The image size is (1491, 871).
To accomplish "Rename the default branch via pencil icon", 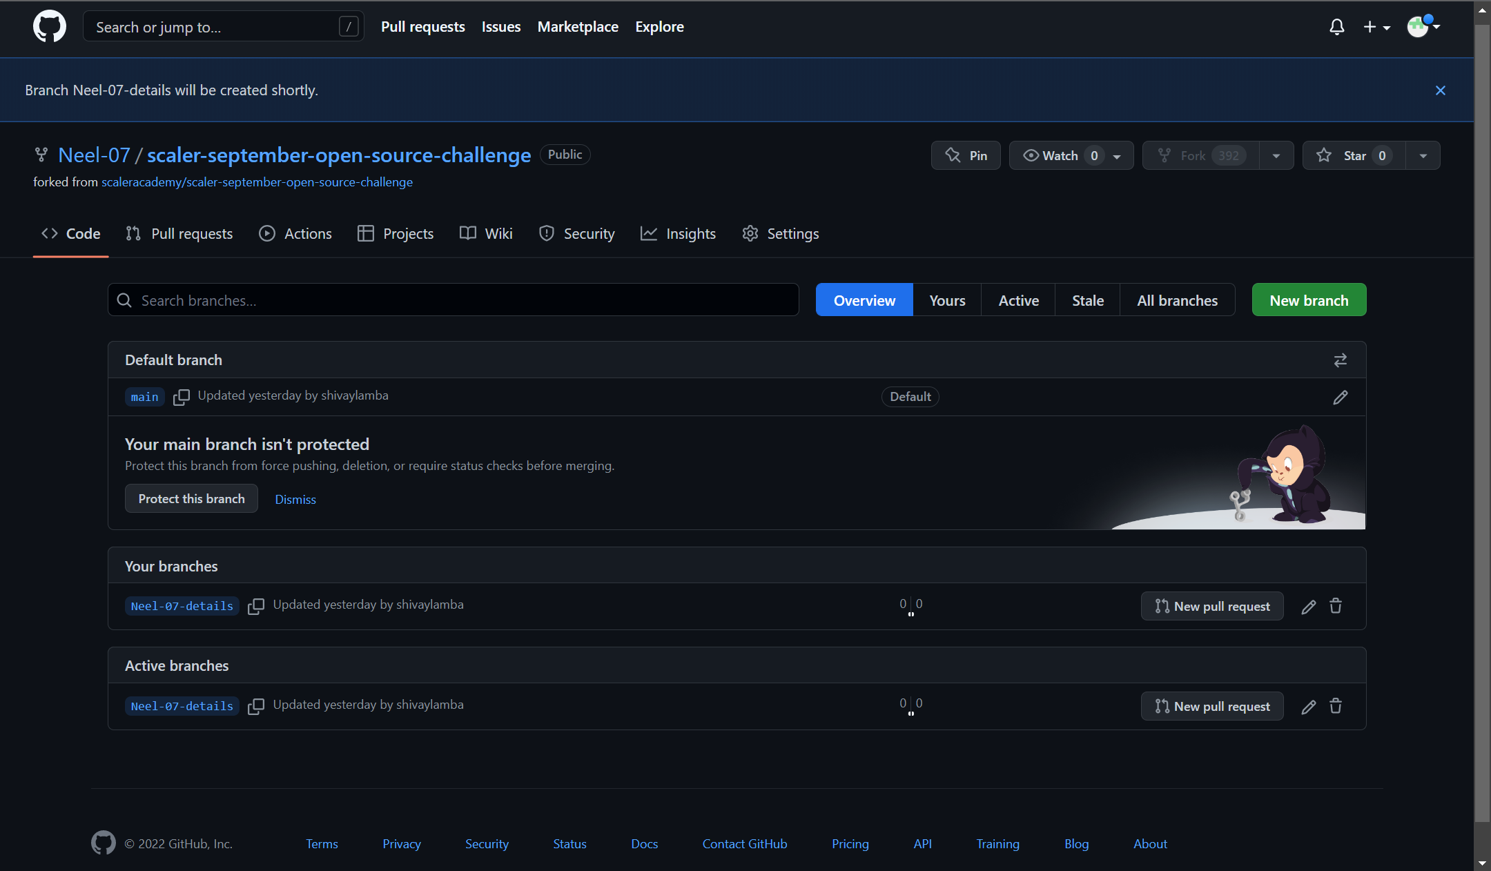I will [1340, 397].
